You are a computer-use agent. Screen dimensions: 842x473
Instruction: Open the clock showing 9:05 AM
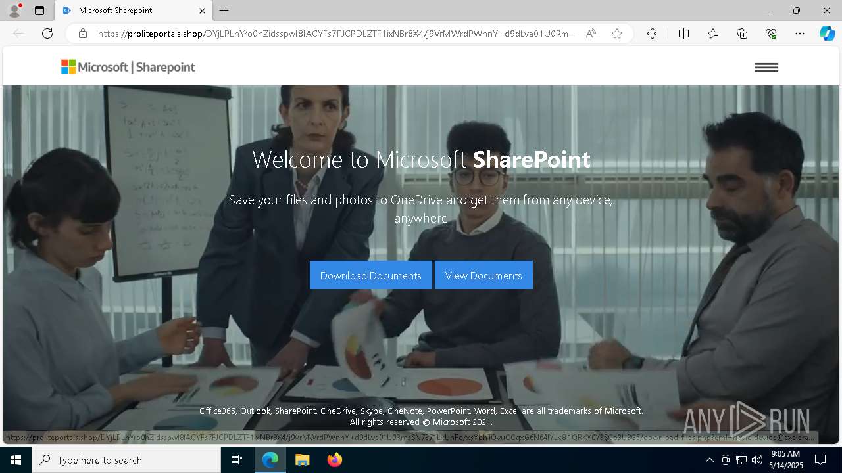tap(785, 460)
